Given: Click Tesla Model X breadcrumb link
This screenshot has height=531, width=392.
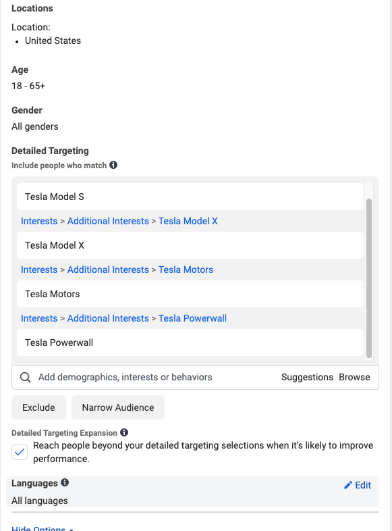Looking at the screenshot, I should [x=188, y=221].
